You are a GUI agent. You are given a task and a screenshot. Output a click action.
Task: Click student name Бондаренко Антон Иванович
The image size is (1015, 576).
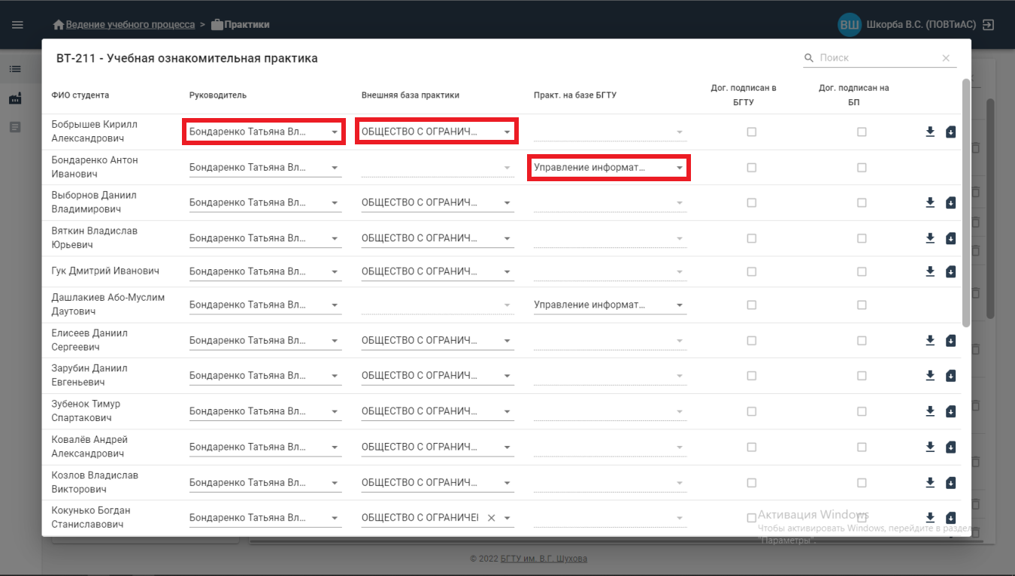click(95, 167)
